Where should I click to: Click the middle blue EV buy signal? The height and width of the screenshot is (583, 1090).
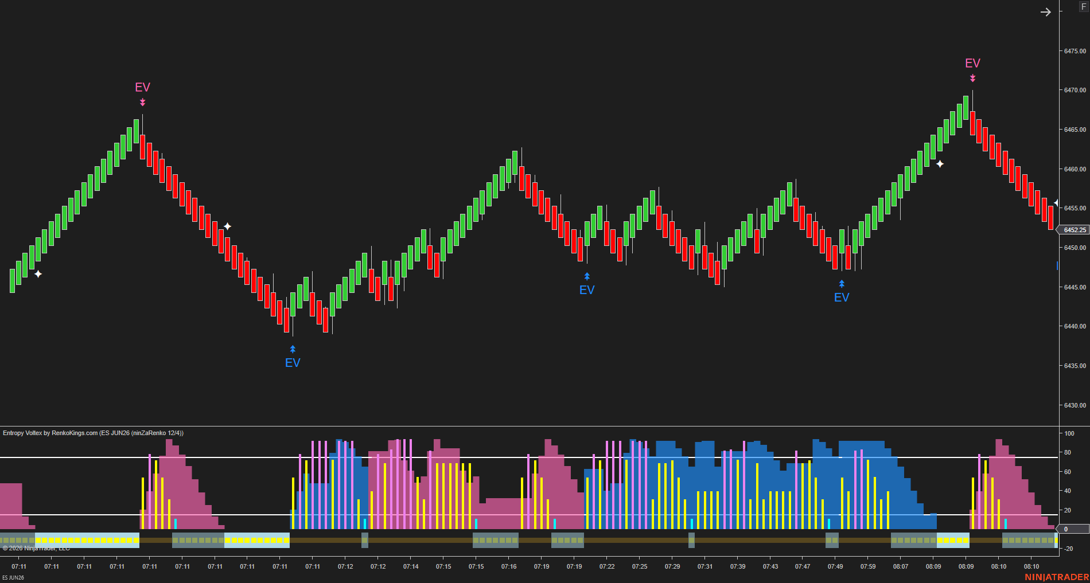[587, 289]
